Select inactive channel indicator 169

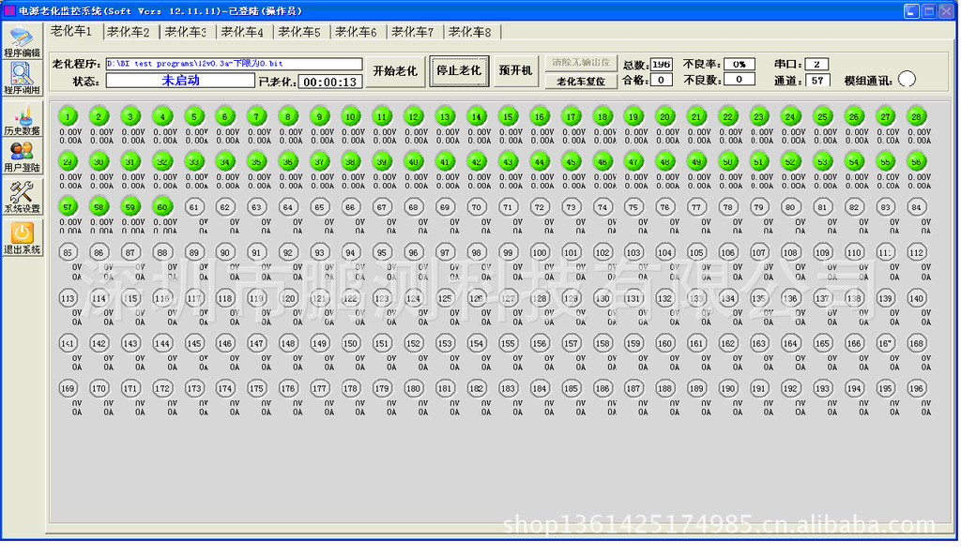click(68, 388)
